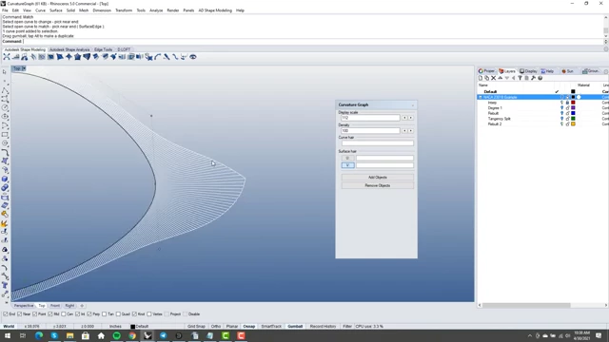The height and width of the screenshot is (342, 609).
Task: Delete the selected layer with X icon
Action: click(494, 78)
